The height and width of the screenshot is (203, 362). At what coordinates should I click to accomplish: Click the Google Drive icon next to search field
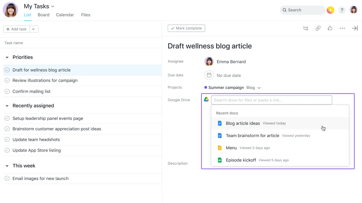tap(206, 100)
